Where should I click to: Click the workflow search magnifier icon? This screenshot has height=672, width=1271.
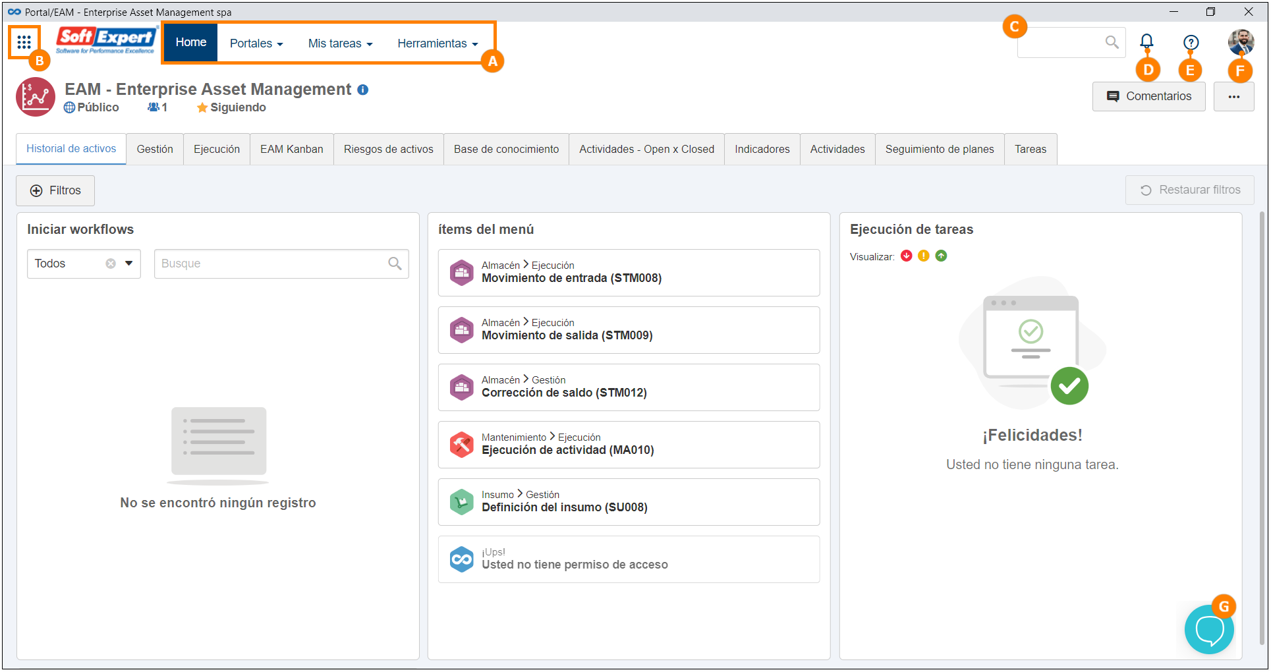395,264
